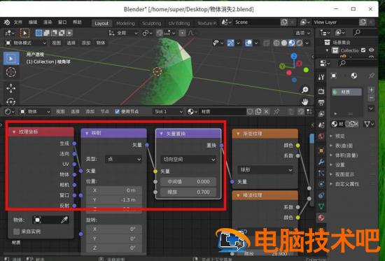This screenshot has height=261, width=385.
Task: Switch to the Modeling workspace tab
Action: coord(125,23)
